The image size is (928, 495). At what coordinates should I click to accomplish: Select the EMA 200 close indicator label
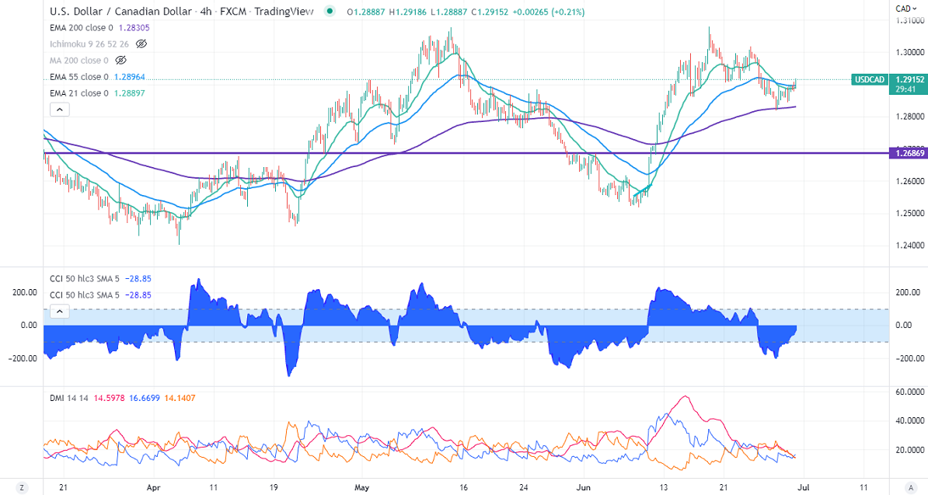click(x=81, y=28)
